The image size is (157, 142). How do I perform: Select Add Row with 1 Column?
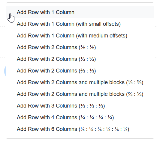pos(80,12)
